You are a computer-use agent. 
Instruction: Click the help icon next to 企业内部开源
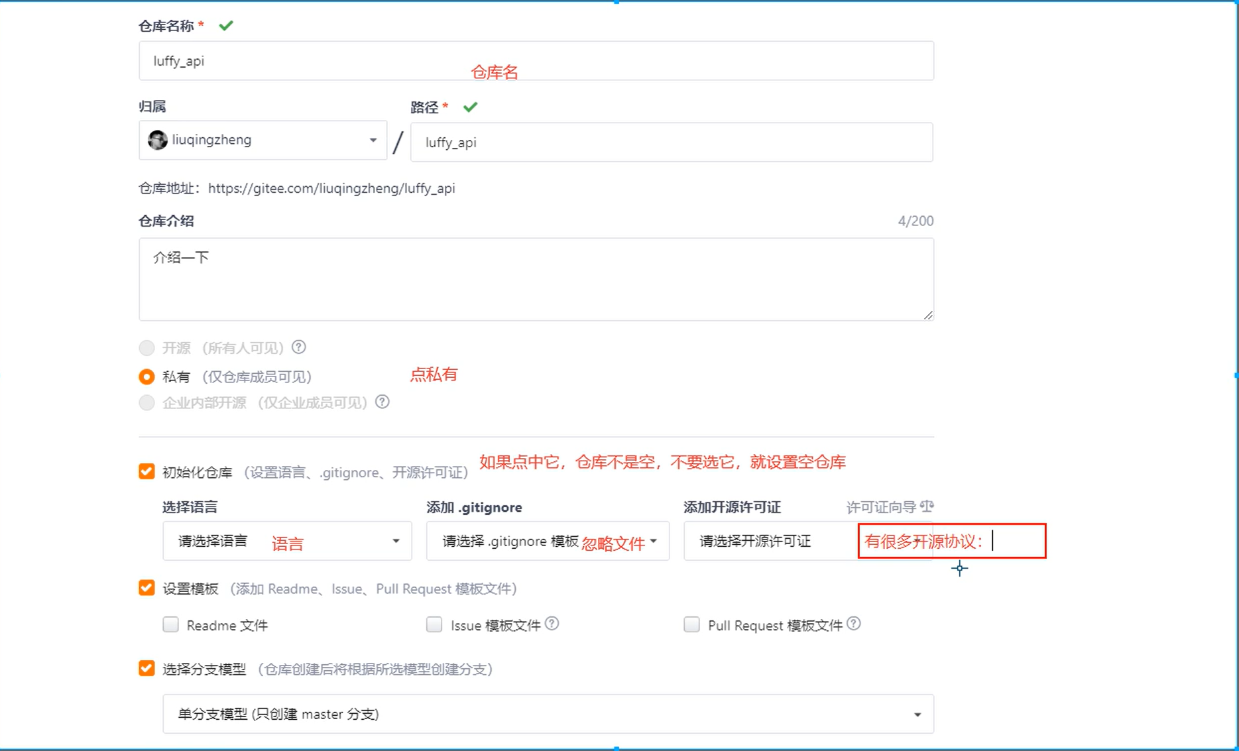383,402
